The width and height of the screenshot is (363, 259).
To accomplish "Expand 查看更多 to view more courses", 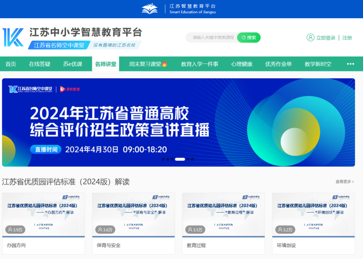I will click(344, 182).
